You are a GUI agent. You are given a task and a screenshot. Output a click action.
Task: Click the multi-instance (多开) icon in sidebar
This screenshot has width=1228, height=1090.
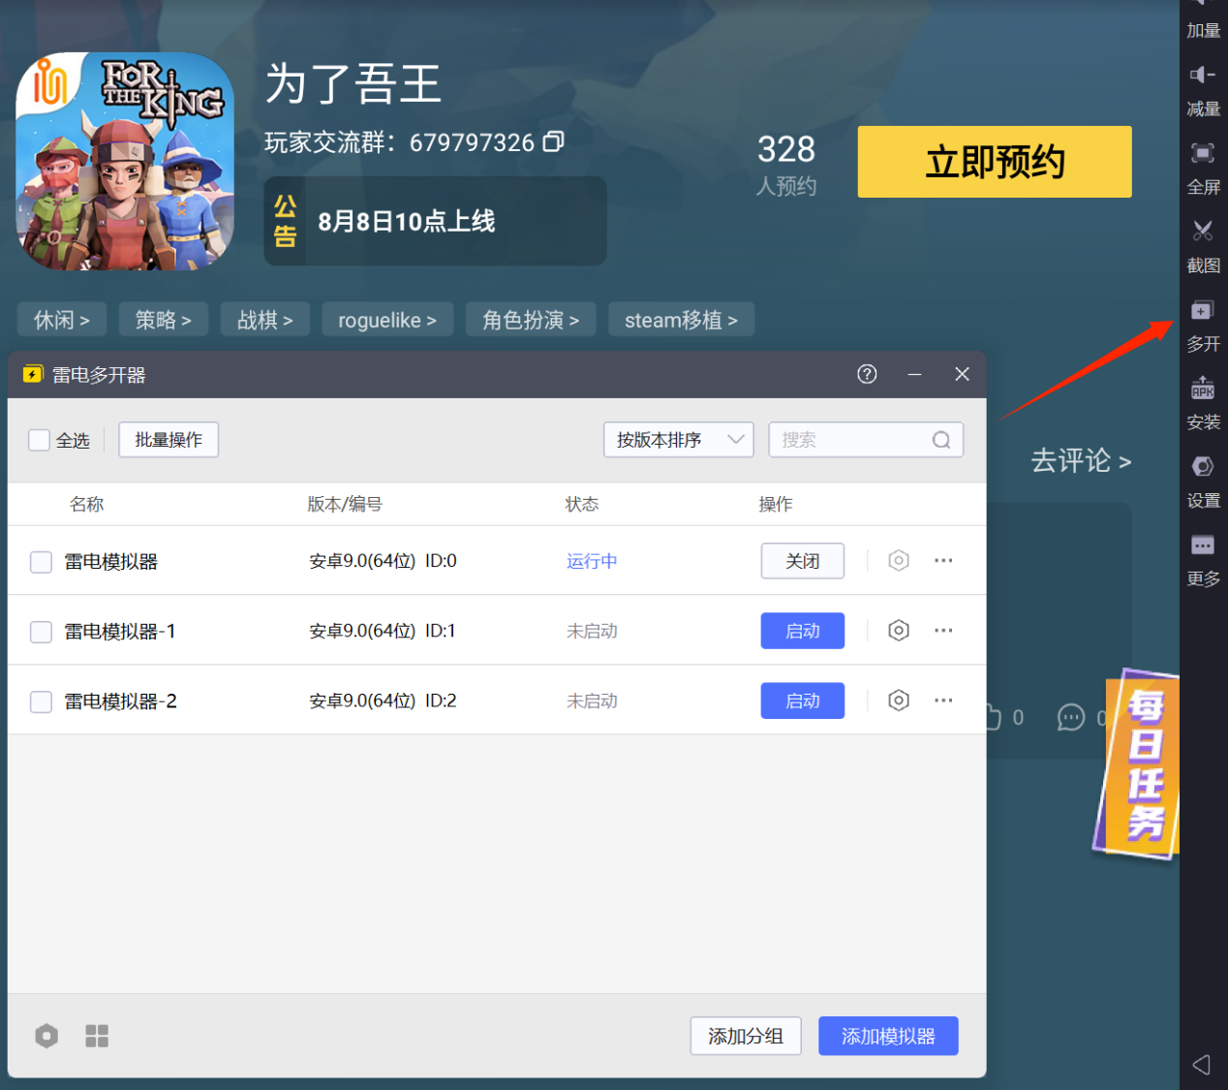1202,312
